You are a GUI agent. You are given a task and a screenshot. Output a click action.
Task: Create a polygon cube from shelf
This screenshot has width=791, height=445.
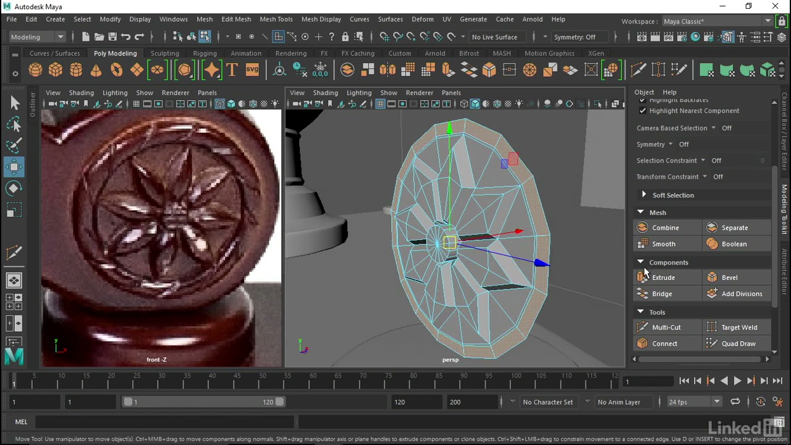(x=56, y=70)
